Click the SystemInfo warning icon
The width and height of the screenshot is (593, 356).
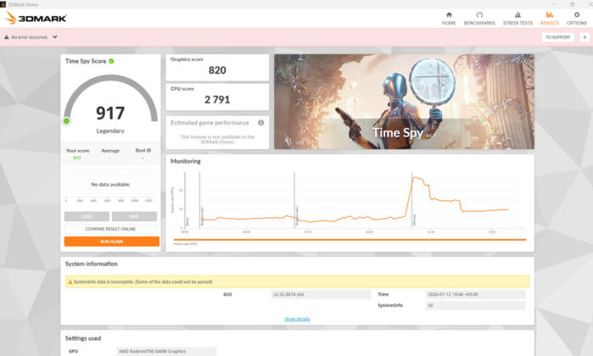pyautogui.click(x=70, y=281)
